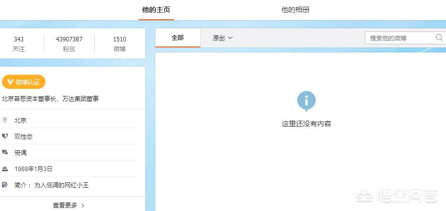Screen dimensions: 446x211
Task: Open the 43907387 粉丝 followers list
Action: 69,43
